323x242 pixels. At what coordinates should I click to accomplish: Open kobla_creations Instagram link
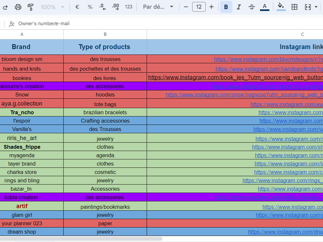[269, 197]
